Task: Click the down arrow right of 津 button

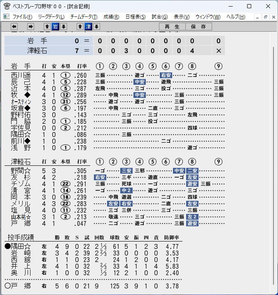Action: (x=97, y=26)
